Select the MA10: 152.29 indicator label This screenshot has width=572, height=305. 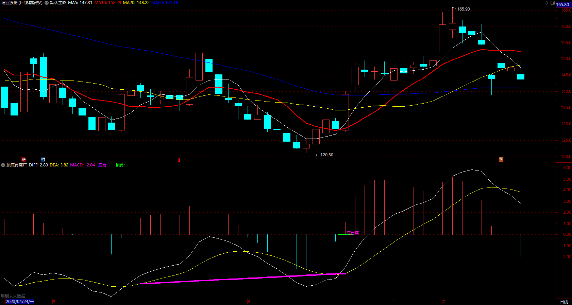point(107,3)
